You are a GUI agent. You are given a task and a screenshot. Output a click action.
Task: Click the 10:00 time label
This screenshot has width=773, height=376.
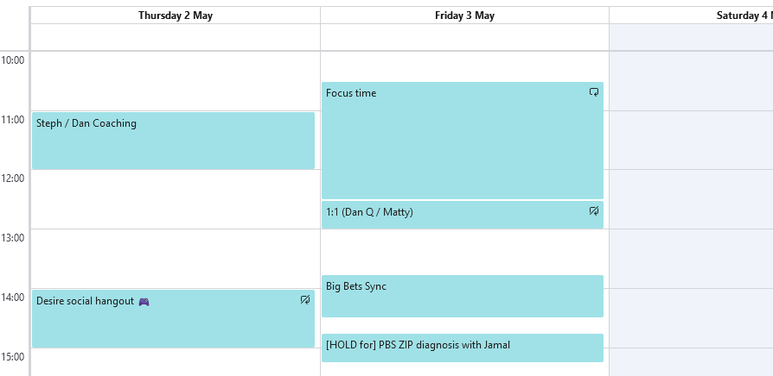(14, 60)
